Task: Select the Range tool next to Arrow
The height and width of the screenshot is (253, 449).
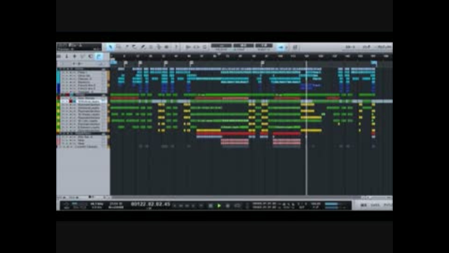Action: 118,47
